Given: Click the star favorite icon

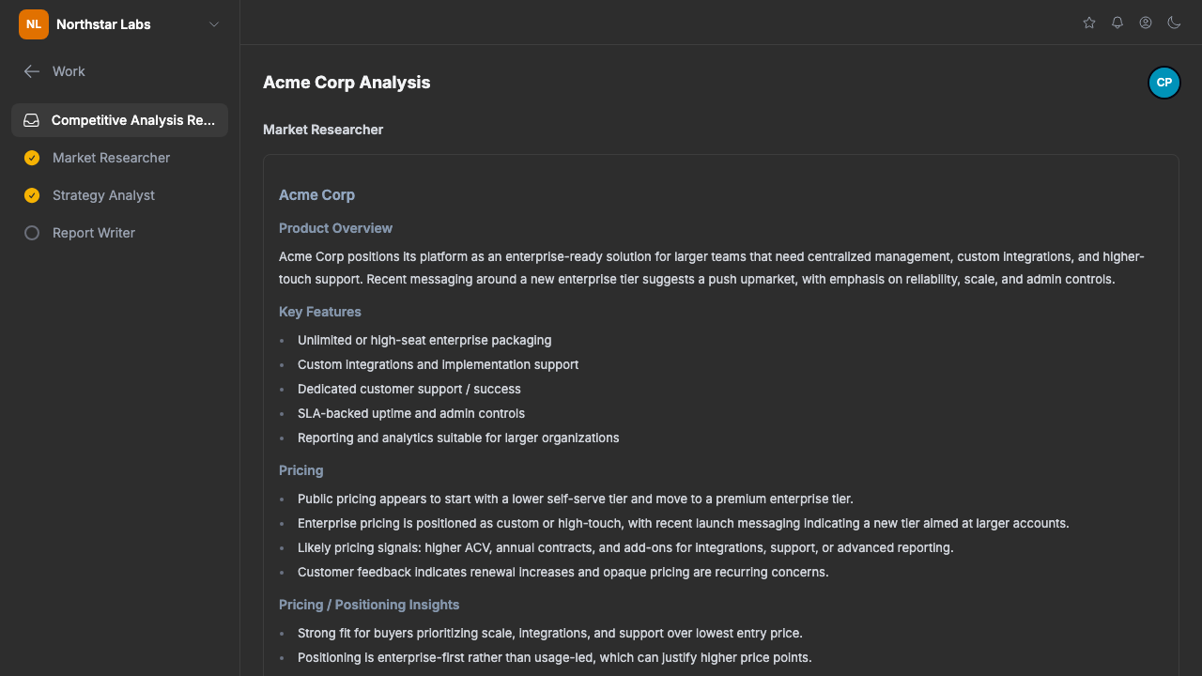Looking at the screenshot, I should pyautogui.click(x=1089, y=23).
